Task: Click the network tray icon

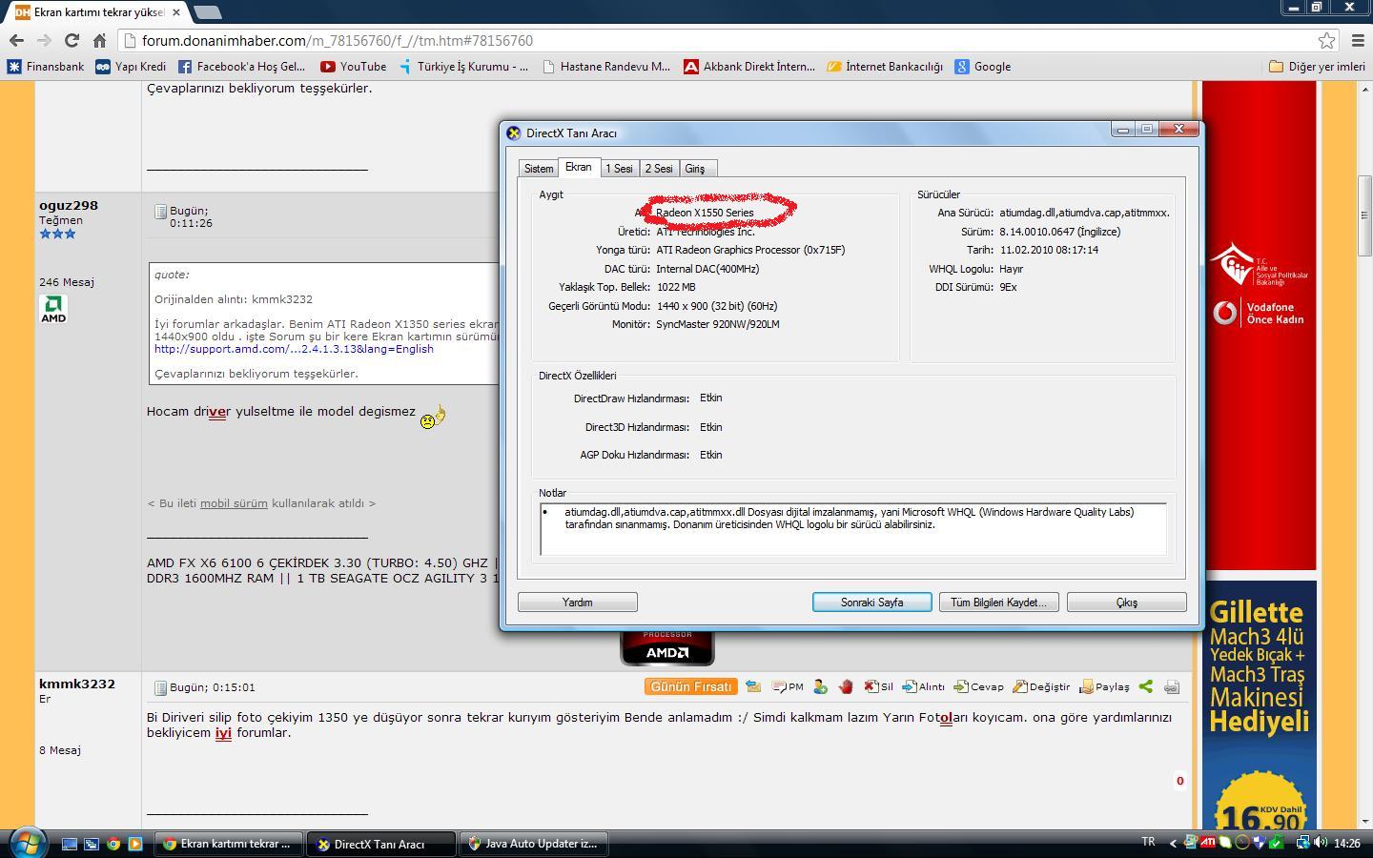Action: coord(1303,843)
